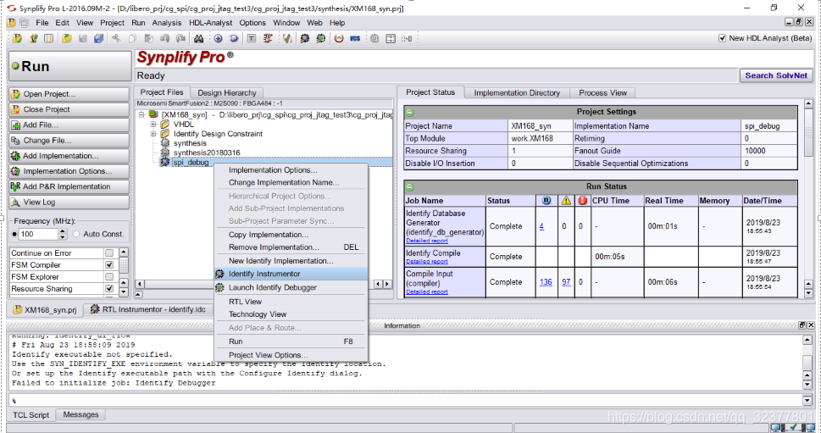
Task: Click the Cut scissors toolbar icon
Action: [116, 38]
